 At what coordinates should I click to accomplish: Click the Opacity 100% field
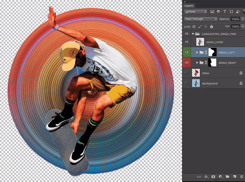(x=236, y=19)
